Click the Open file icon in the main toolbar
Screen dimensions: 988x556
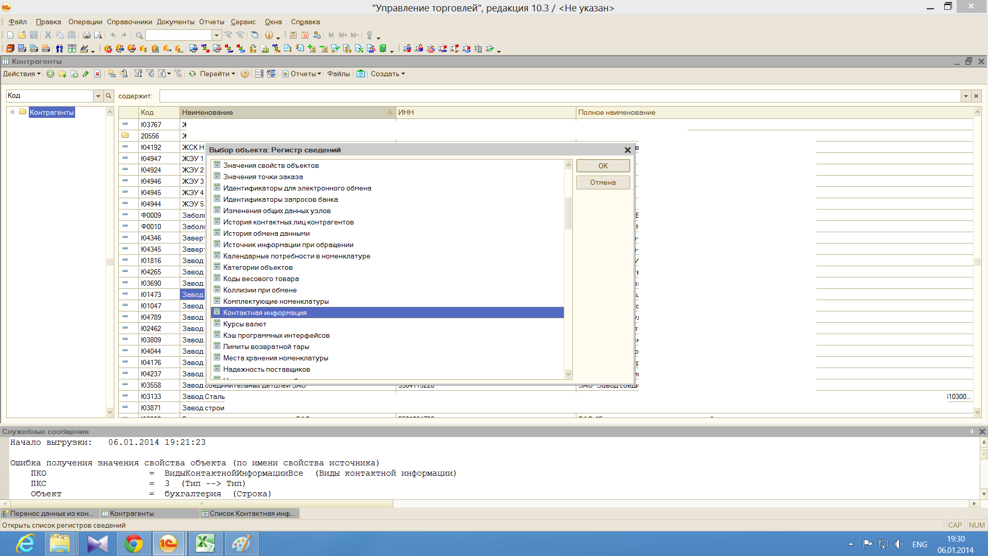coord(22,35)
